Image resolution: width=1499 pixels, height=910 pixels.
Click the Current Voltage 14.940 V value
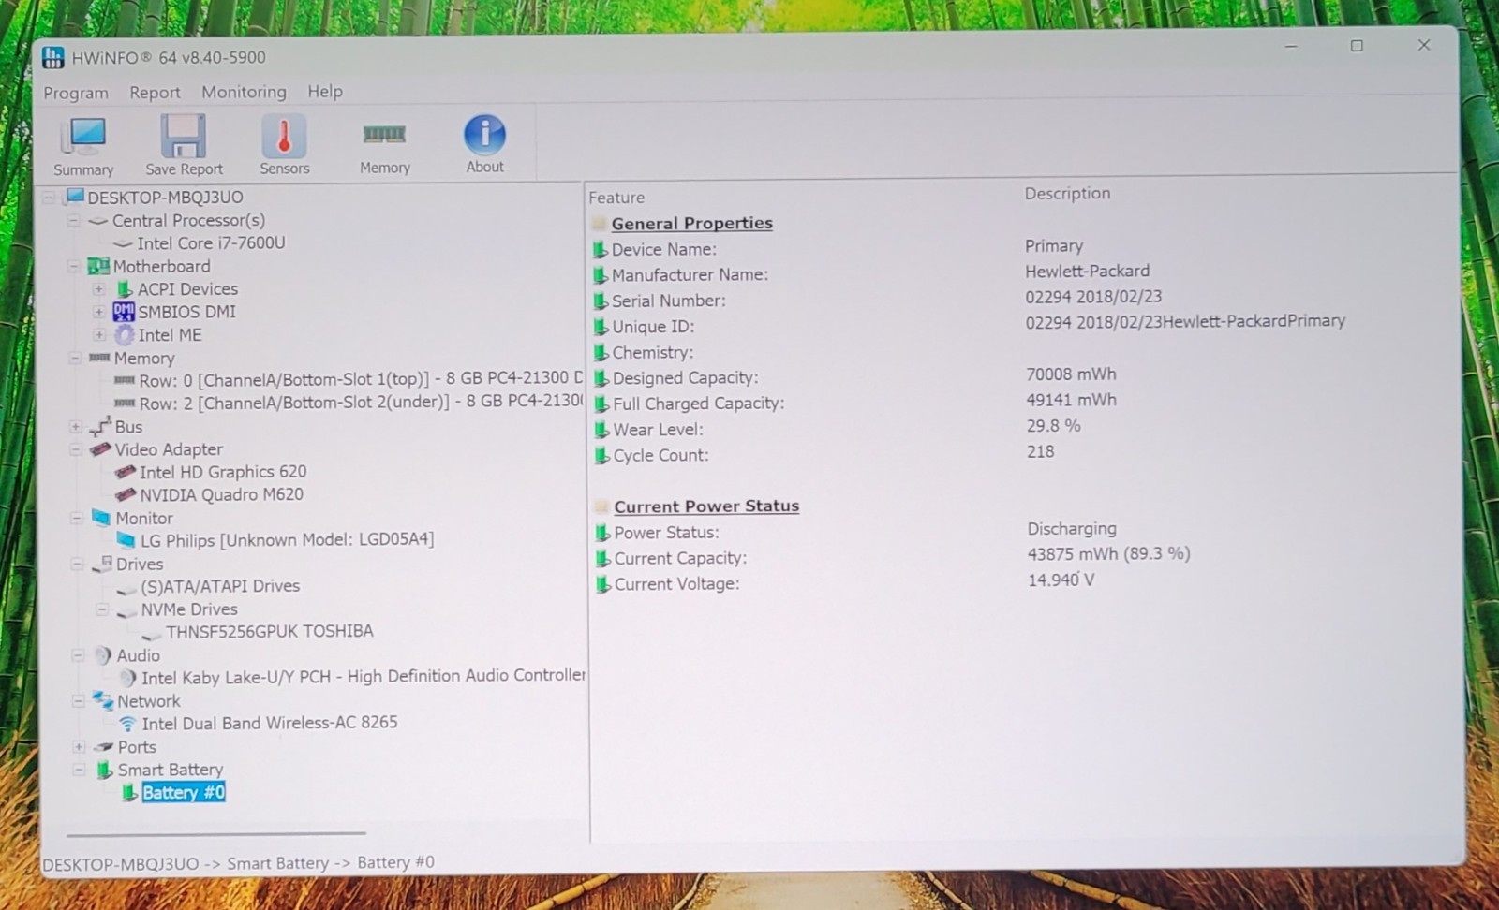[1061, 580]
